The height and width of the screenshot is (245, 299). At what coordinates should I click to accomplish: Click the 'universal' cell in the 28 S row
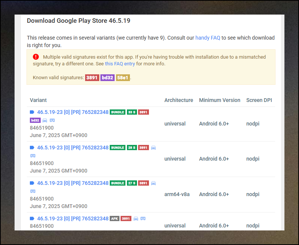[175, 159]
